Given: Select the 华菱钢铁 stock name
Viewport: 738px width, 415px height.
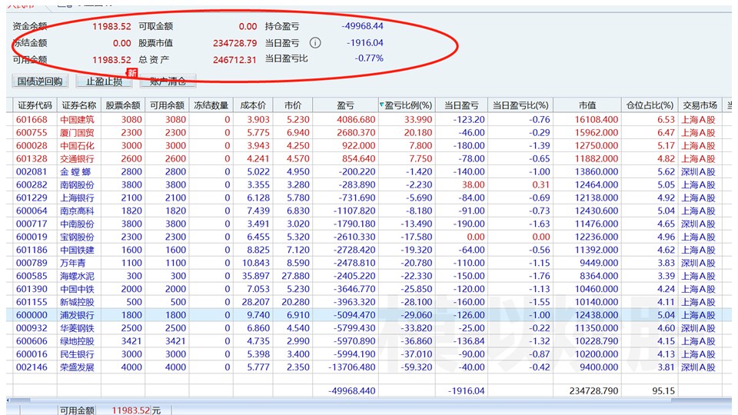Looking at the screenshot, I should click(x=77, y=328).
